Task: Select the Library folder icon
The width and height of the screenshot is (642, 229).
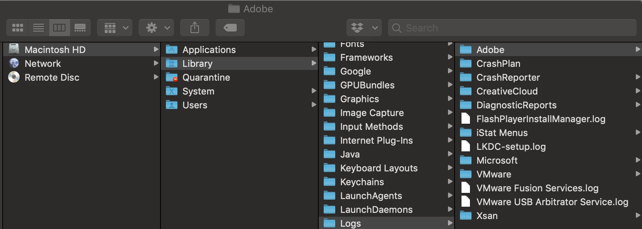Action: pos(172,63)
